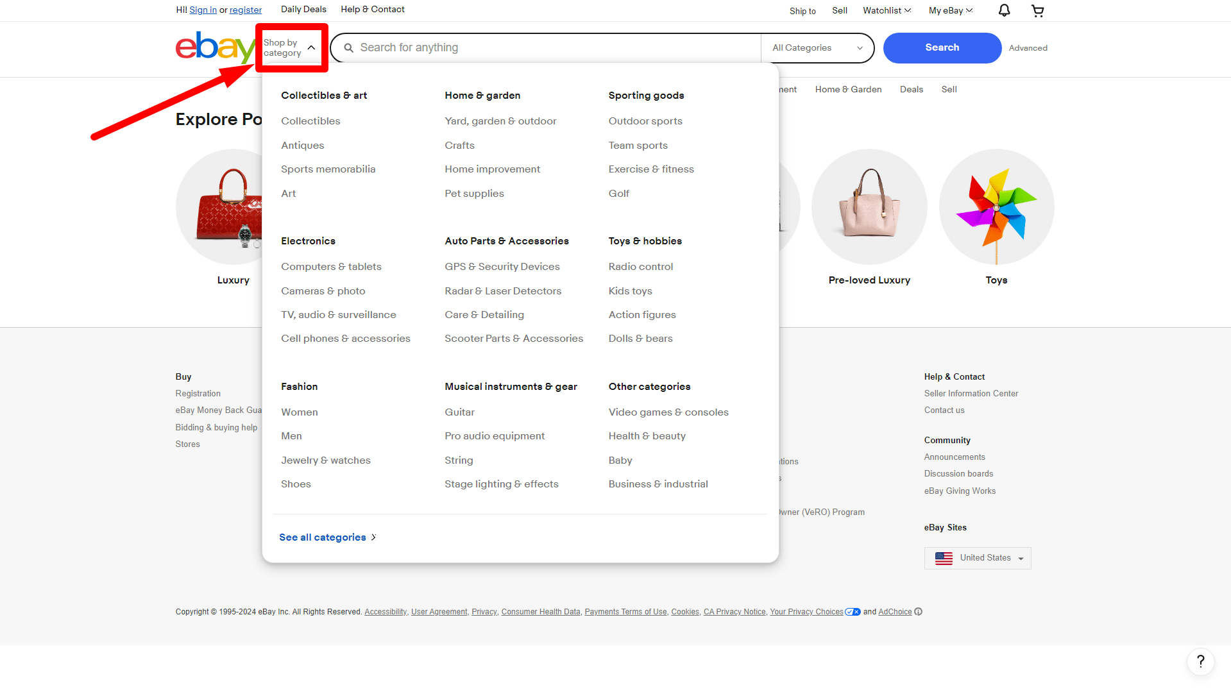Open the Collectibles category

point(310,121)
